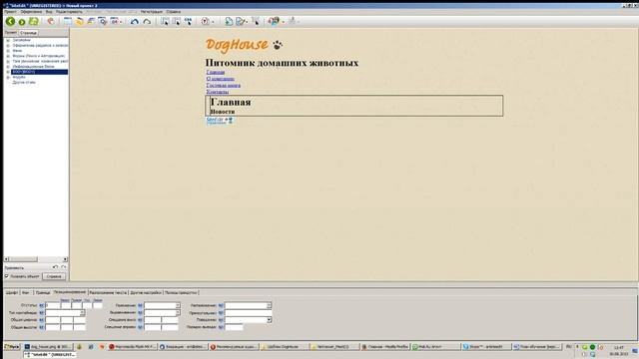Click the blue window layout toolbar icon
The height and width of the screenshot is (359, 639).
pyautogui.click(x=67, y=21)
